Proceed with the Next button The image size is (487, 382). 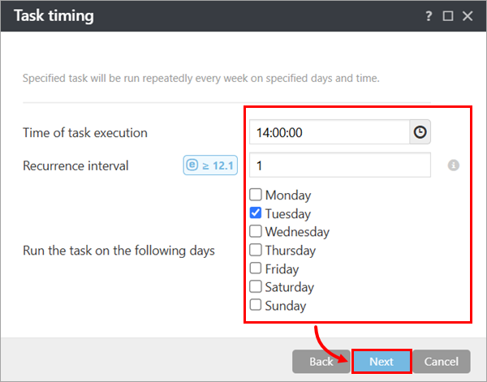coord(381,362)
